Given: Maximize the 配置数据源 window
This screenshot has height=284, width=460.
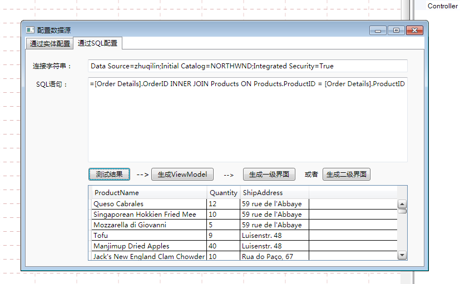Looking at the screenshot, I should point(396,30).
